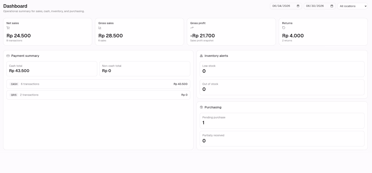
Task: Click the start date field 06/04/2026
Action: [286, 6]
